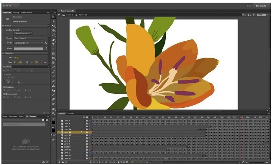This screenshot has height=165, width=272.
Task: Click the 'flower all' symbol breadcrumb
Action: coord(83,15)
